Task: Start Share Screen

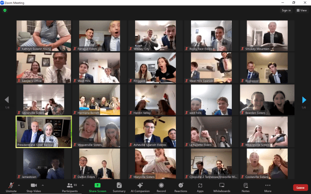Action: 97,186
